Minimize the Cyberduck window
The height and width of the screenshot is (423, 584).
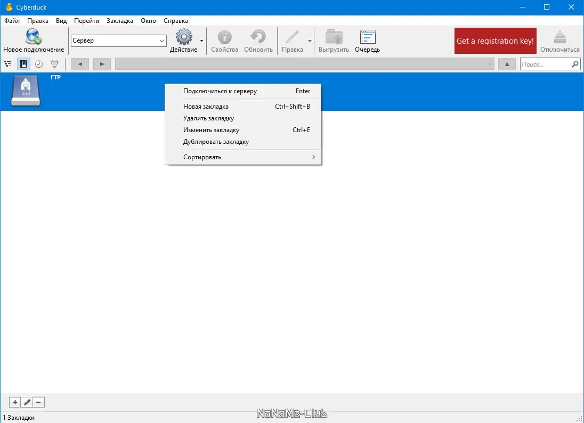(x=523, y=7)
